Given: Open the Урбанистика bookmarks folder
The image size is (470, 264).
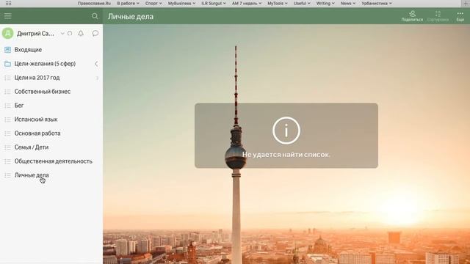Looking at the screenshot, I should pos(377,3).
